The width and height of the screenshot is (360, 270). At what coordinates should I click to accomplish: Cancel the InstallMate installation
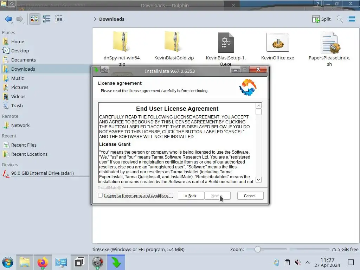tap(250, 196)
